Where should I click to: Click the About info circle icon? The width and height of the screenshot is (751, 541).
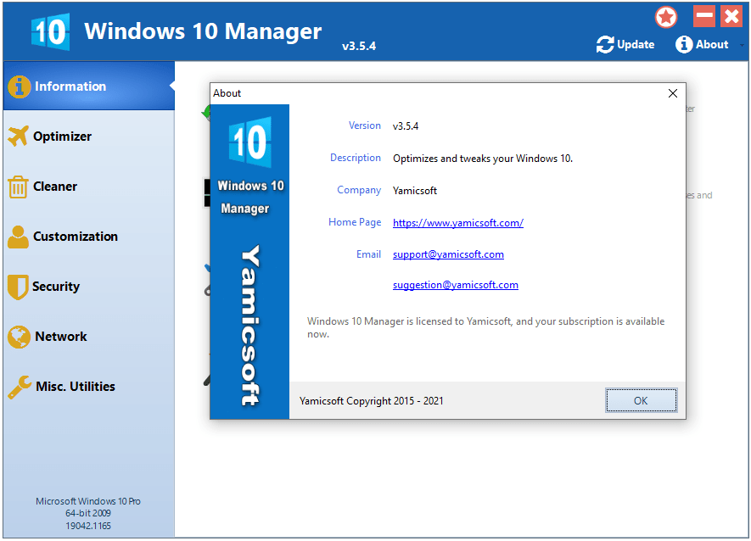point(683,45)
